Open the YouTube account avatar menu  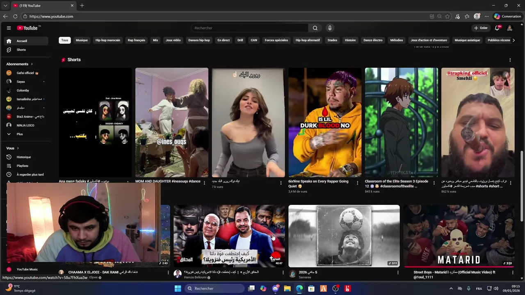pos(509,28)
